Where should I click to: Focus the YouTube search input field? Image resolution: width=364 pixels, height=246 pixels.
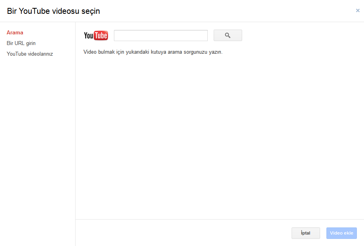(161, 36)
